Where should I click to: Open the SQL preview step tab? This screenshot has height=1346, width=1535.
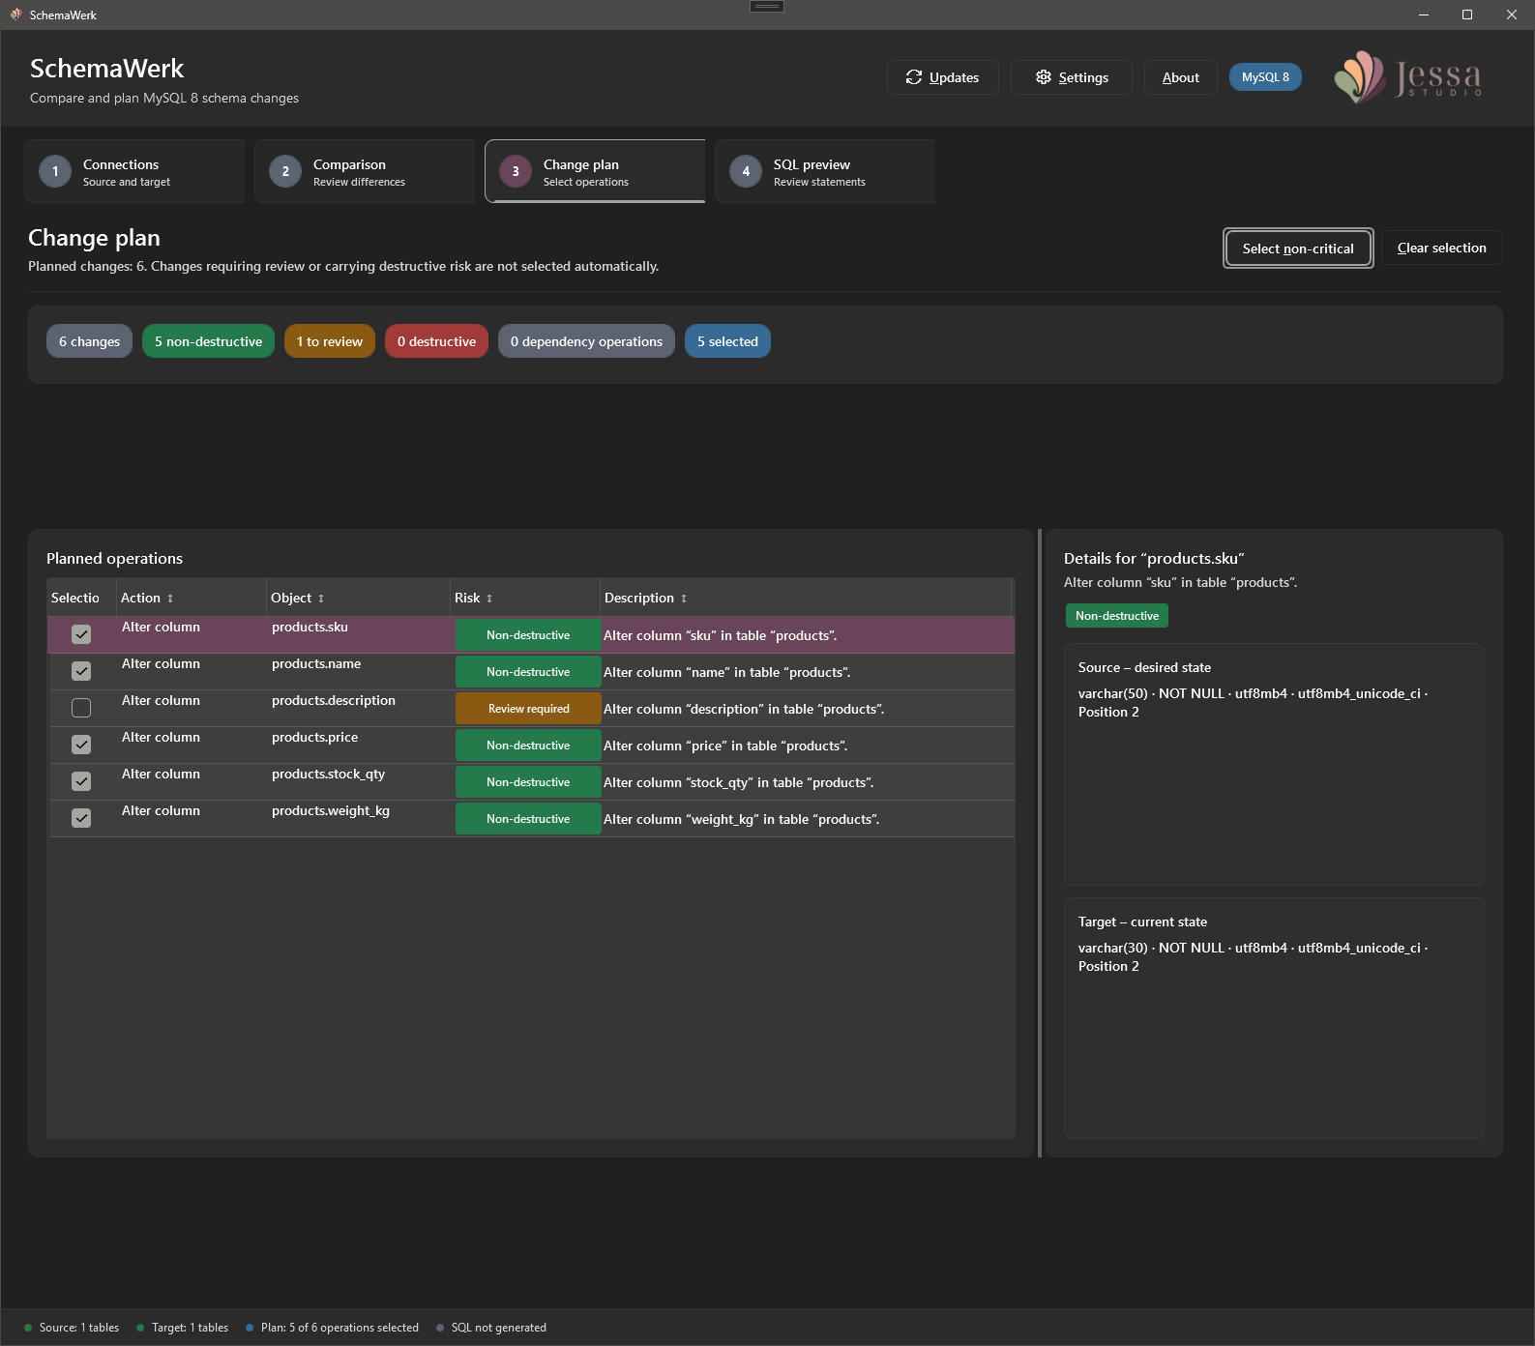point(825,171)
